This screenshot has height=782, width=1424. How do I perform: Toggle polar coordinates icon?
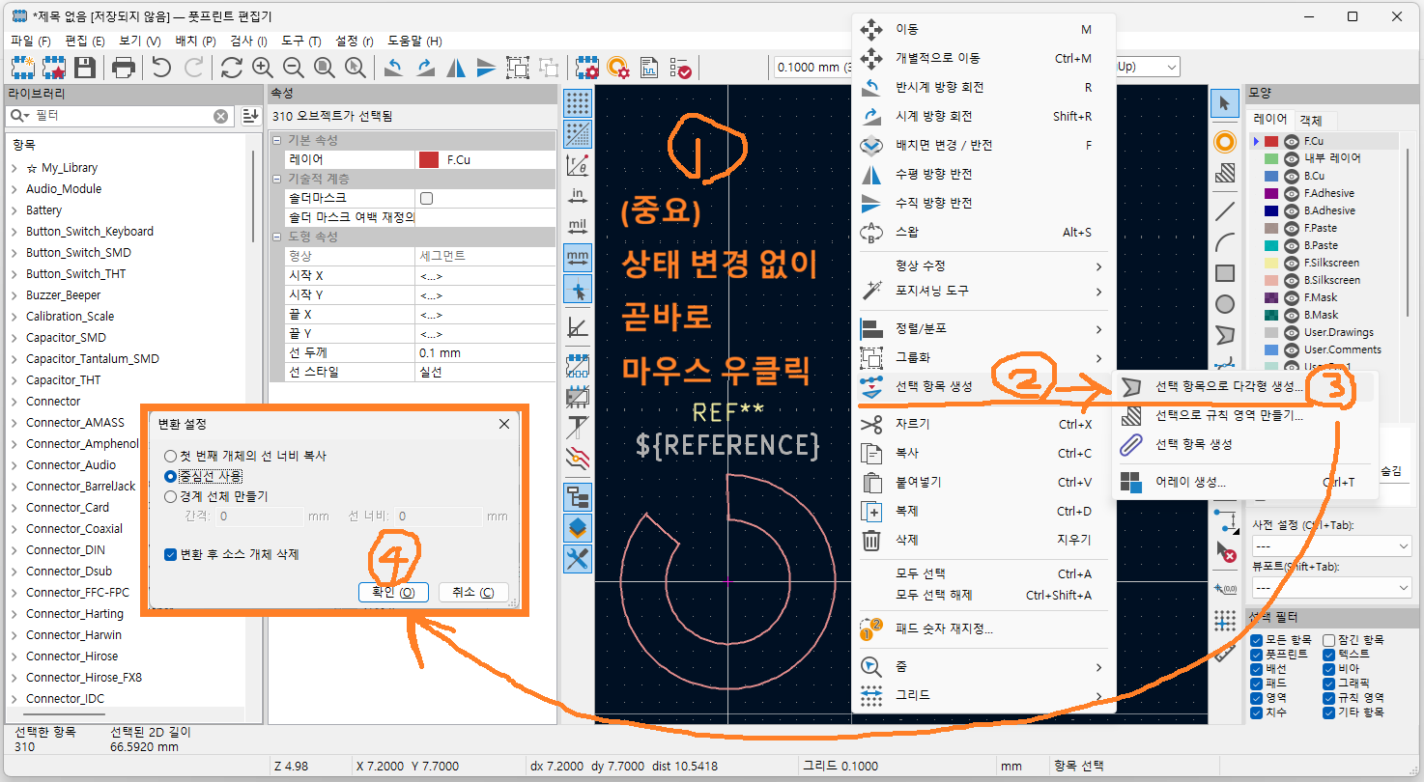pyautogui.click(x=578, y=166)
